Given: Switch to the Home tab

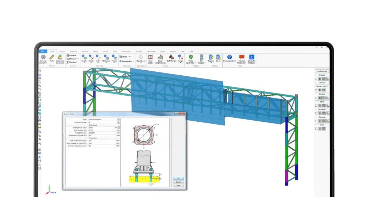Looking at the screenshot, I should pyautogui.click(x=52, y=51).
